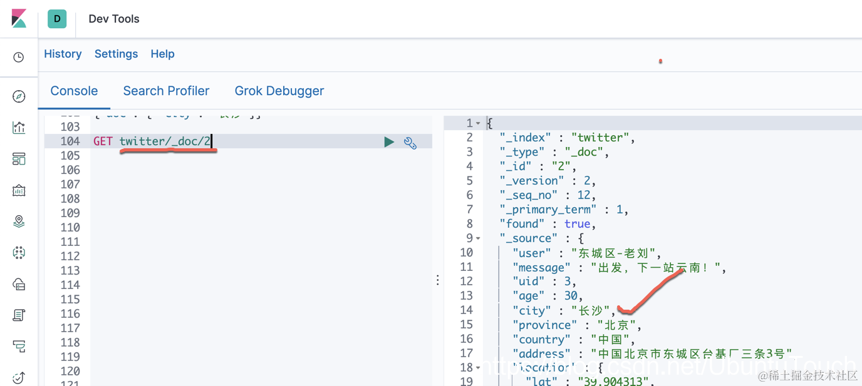This screenshot has width=862, height=386.
Task: Switch to Search Profiler tab
Action: 166,91
